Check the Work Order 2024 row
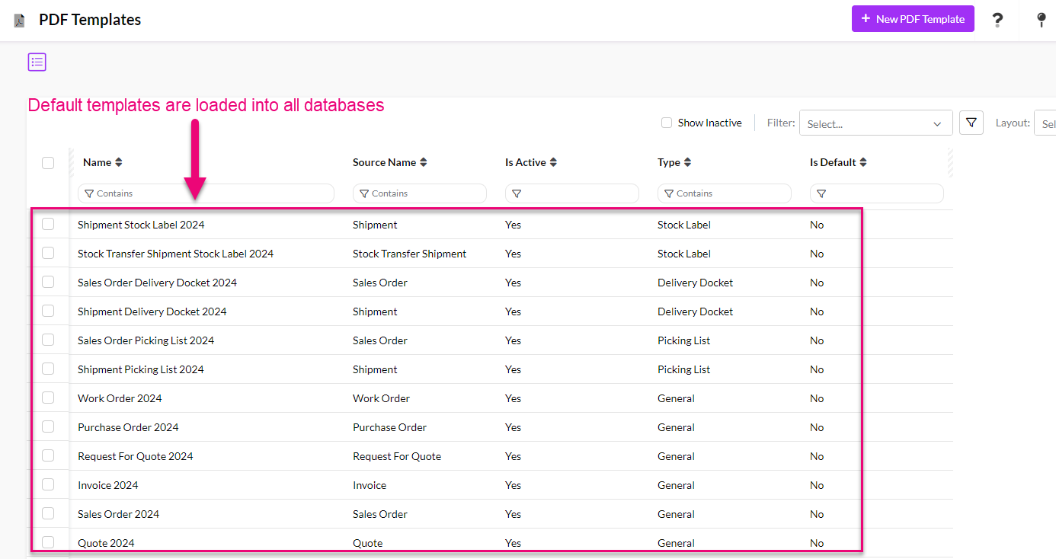1056x559 pixels. [x=48, y=398]
